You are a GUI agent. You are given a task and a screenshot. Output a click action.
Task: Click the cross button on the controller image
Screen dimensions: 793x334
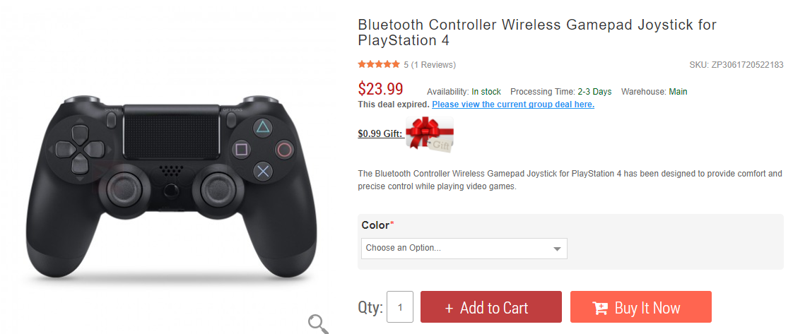pyautogui.click(x=263, y=170)
